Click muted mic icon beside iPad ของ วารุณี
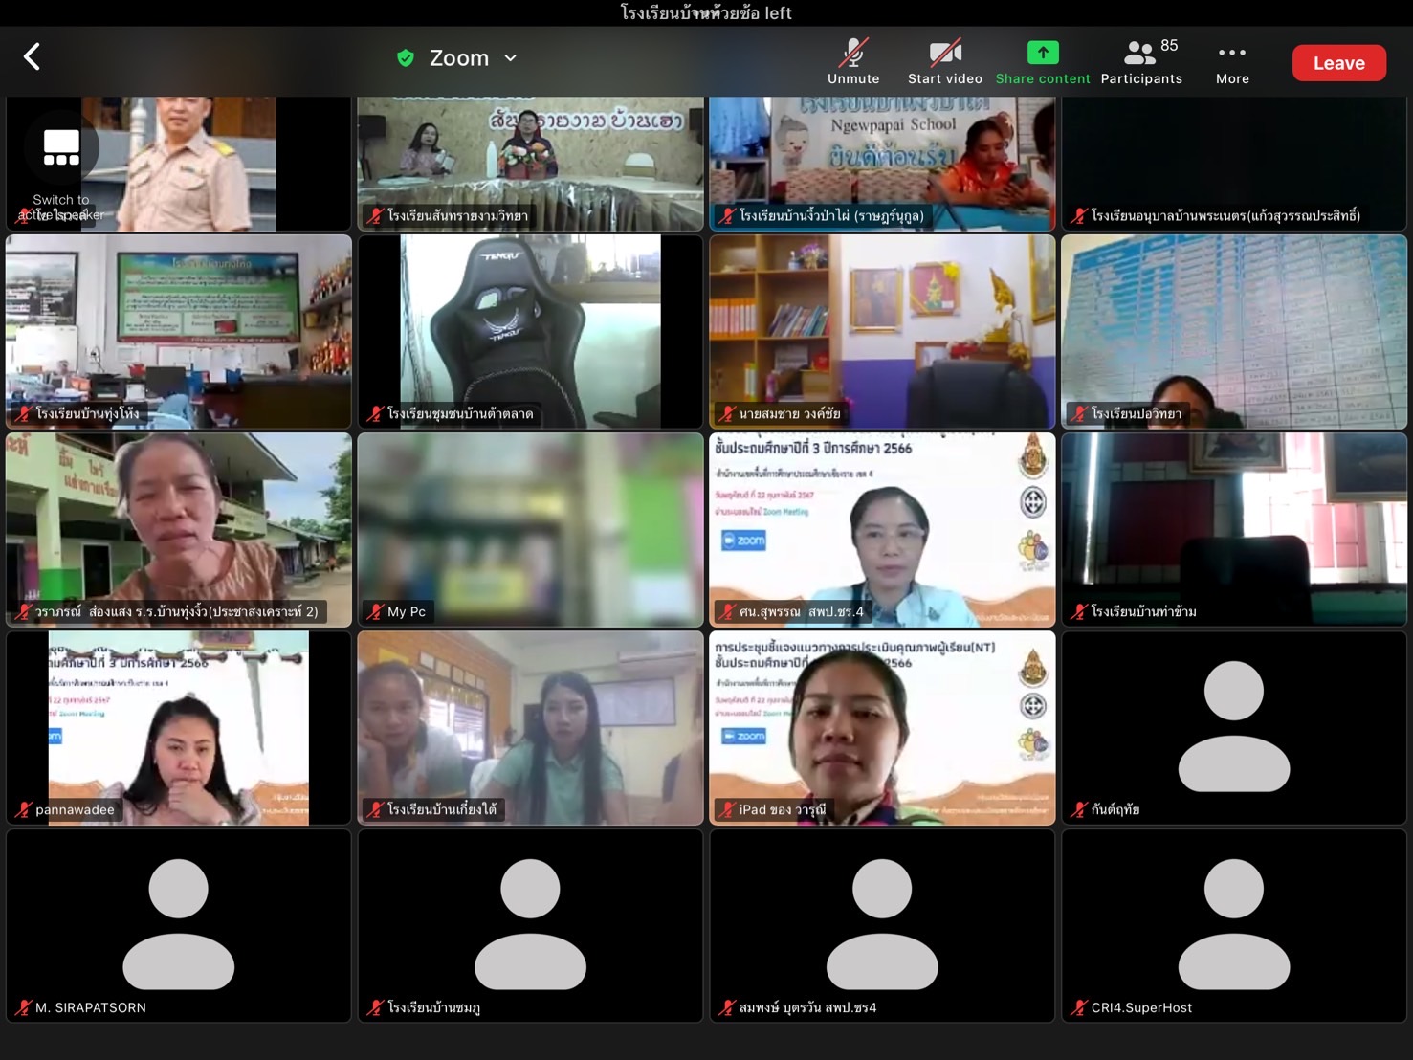Image resolution: width=1413 pixels, height=1060 pixels. (x=727, y=809)
